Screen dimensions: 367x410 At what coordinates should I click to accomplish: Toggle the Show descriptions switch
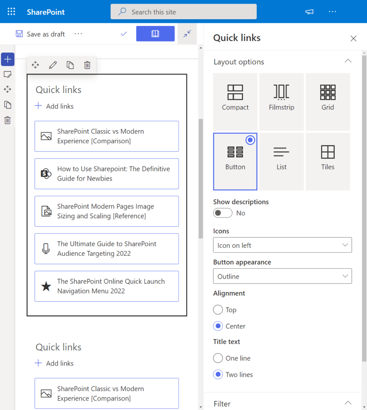pos(223,213)
